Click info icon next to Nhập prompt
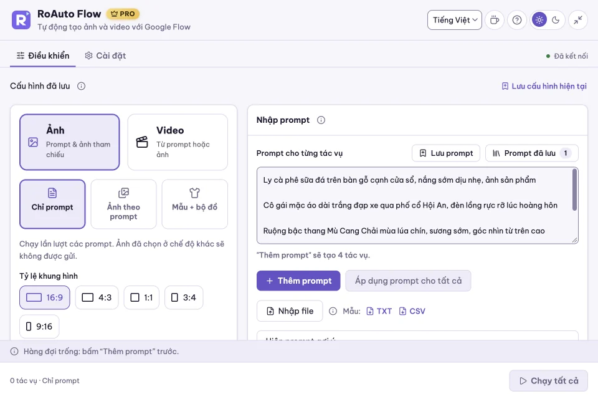The image size is (598, 399). [321, 120]
